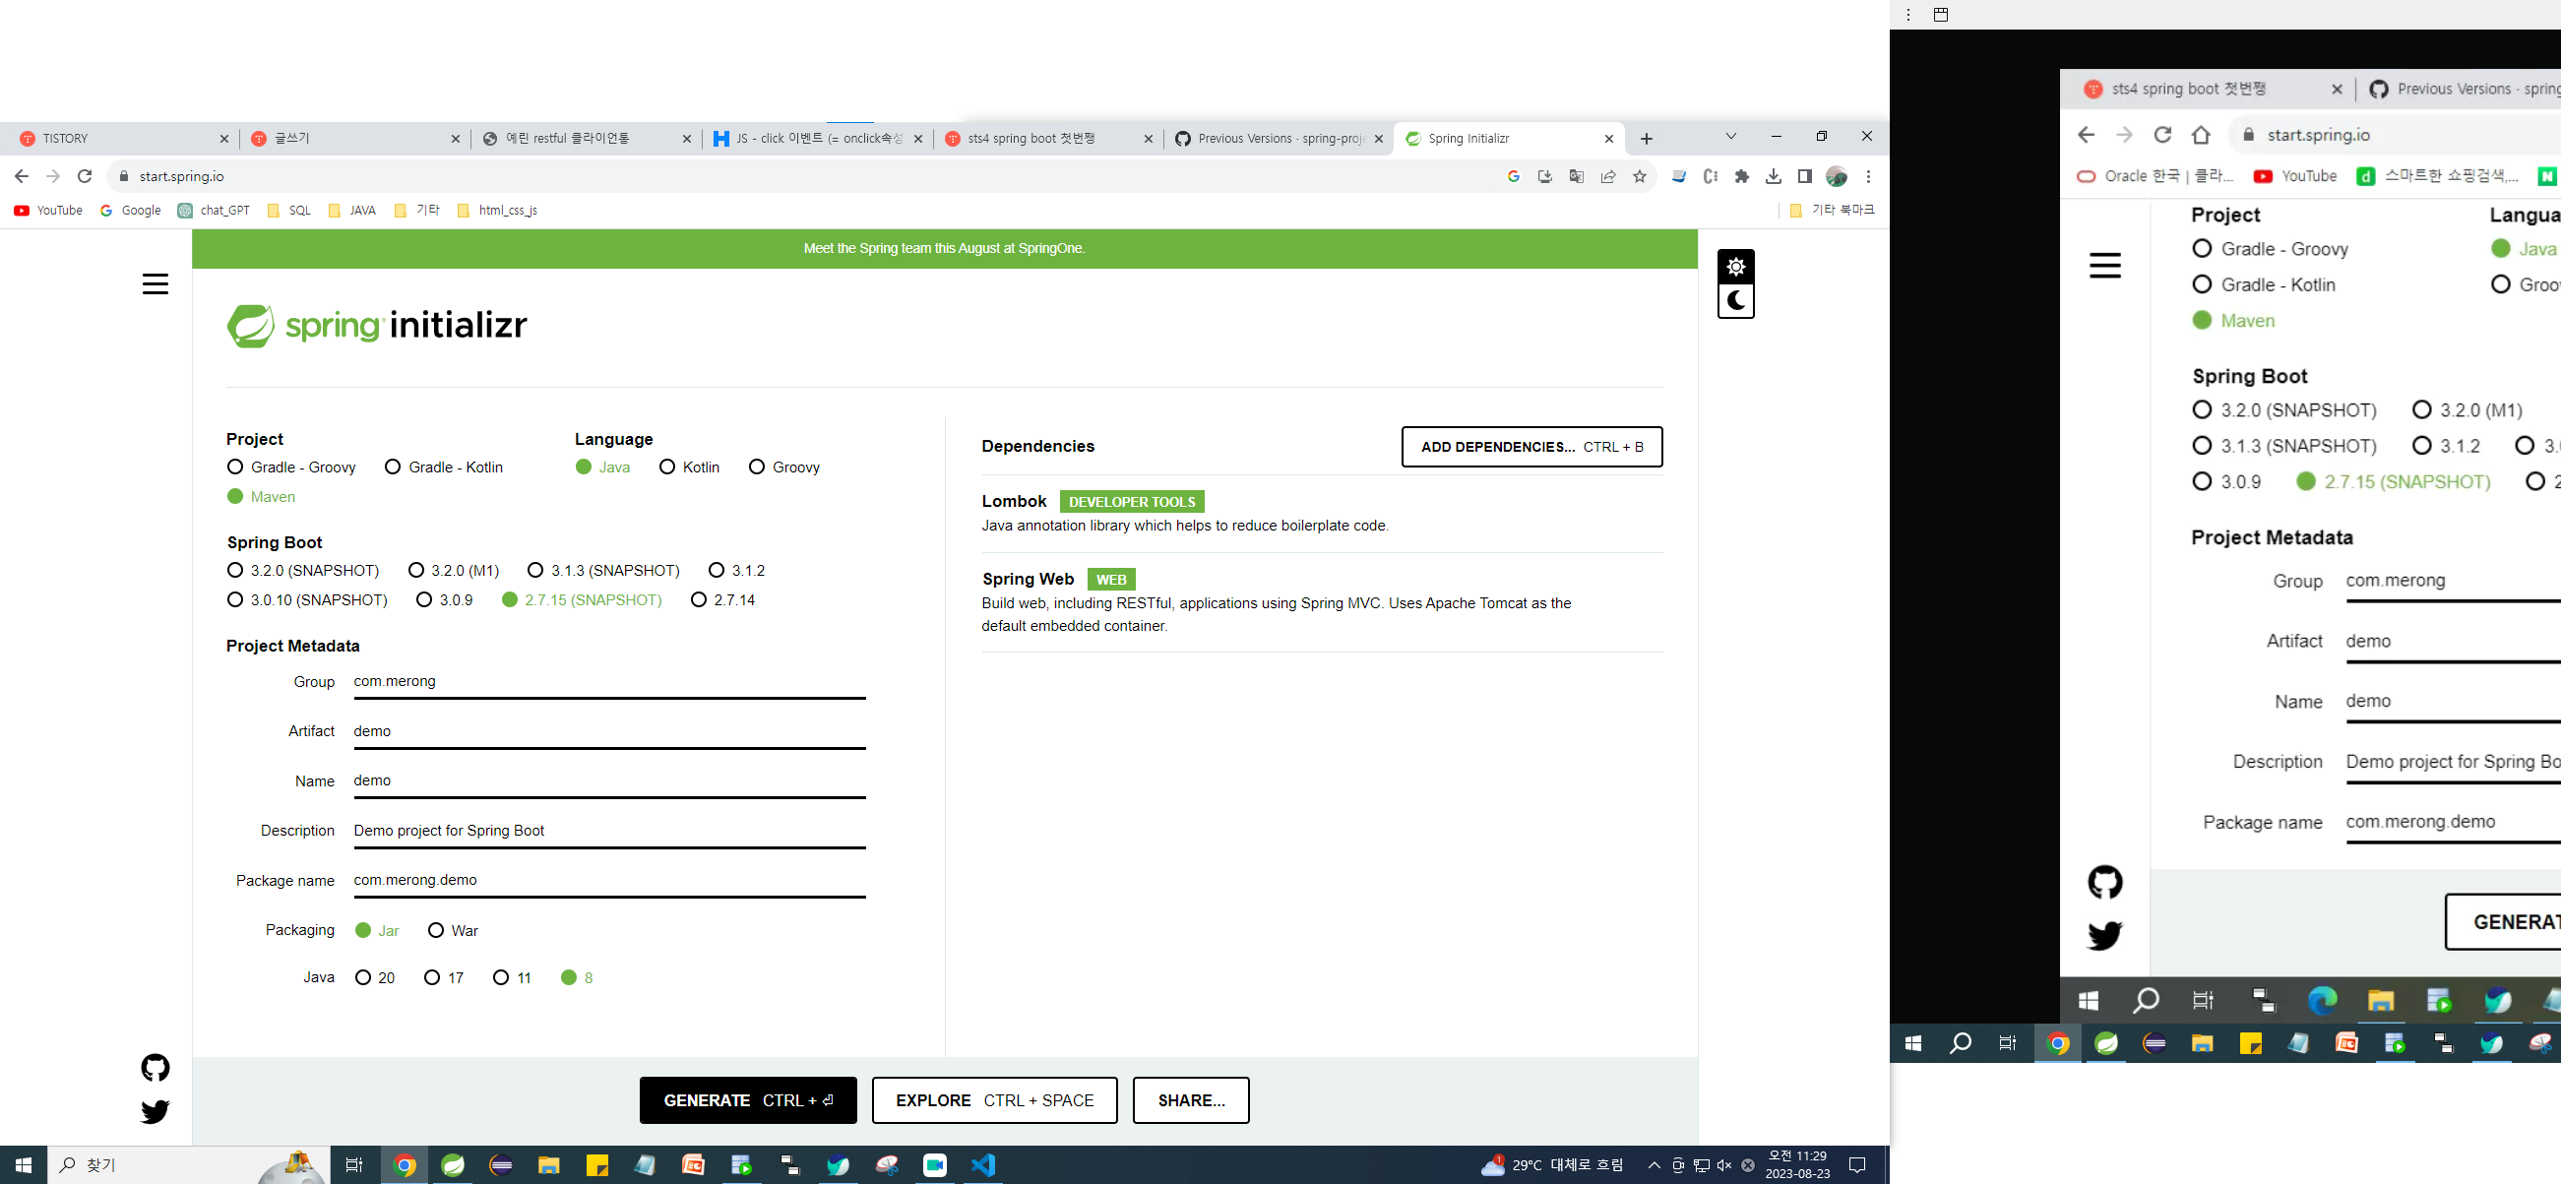This screenshot has height=1184, width=2561.
Task: Select War packaging option
Action: 435,930
